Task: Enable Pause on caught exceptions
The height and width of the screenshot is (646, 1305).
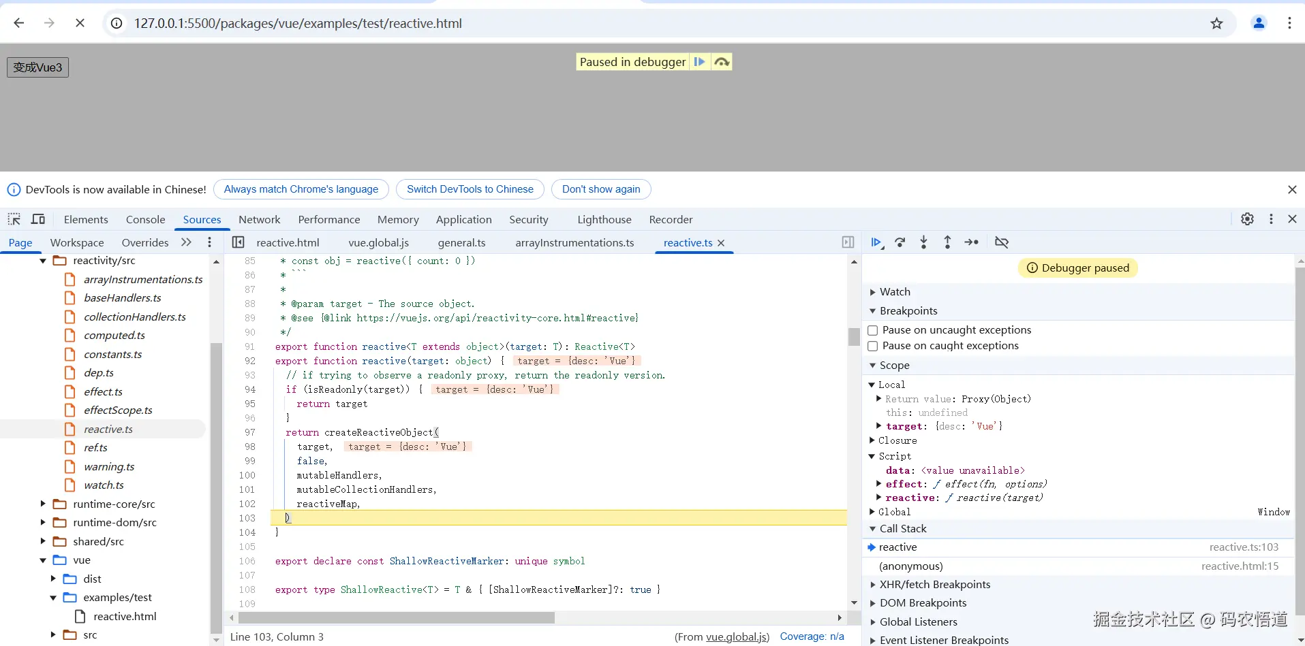Action: pyautogui.click(x=872, y=346)
